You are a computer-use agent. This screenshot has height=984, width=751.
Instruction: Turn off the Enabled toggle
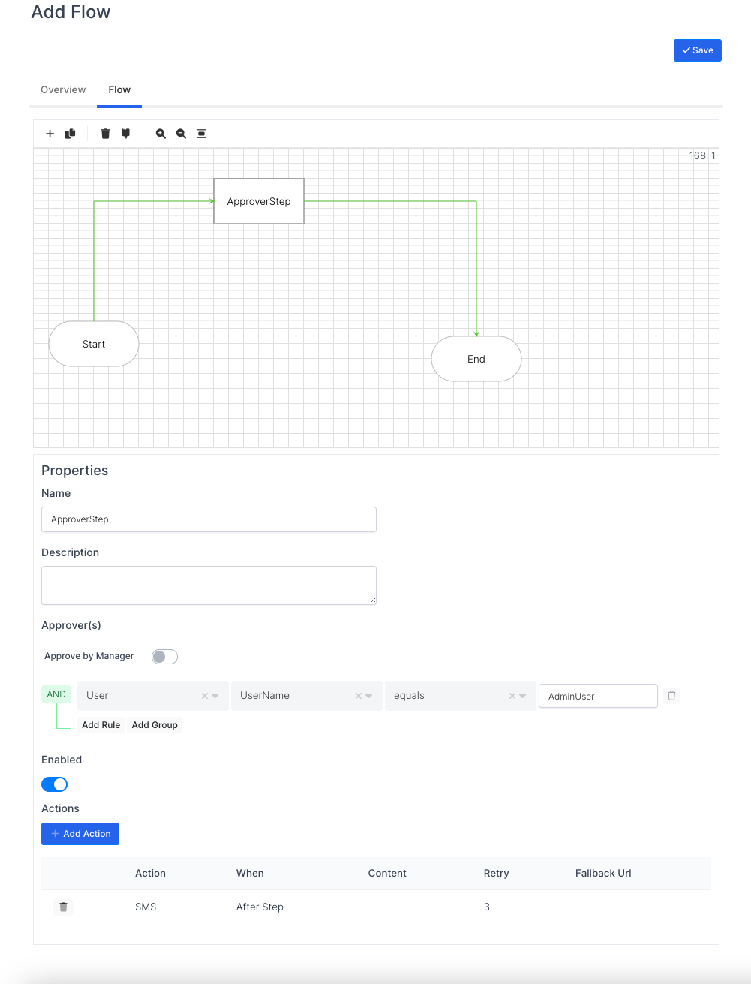(54, 784)
